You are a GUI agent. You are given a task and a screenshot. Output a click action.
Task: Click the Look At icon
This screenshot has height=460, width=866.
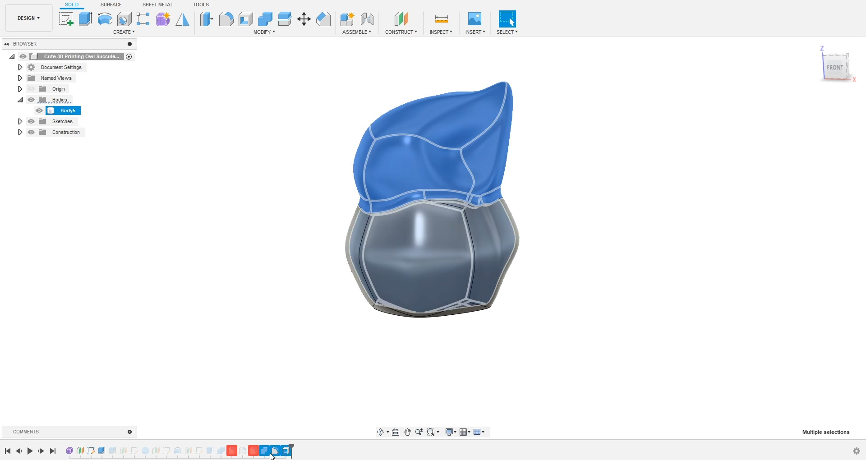coord(396,432)
